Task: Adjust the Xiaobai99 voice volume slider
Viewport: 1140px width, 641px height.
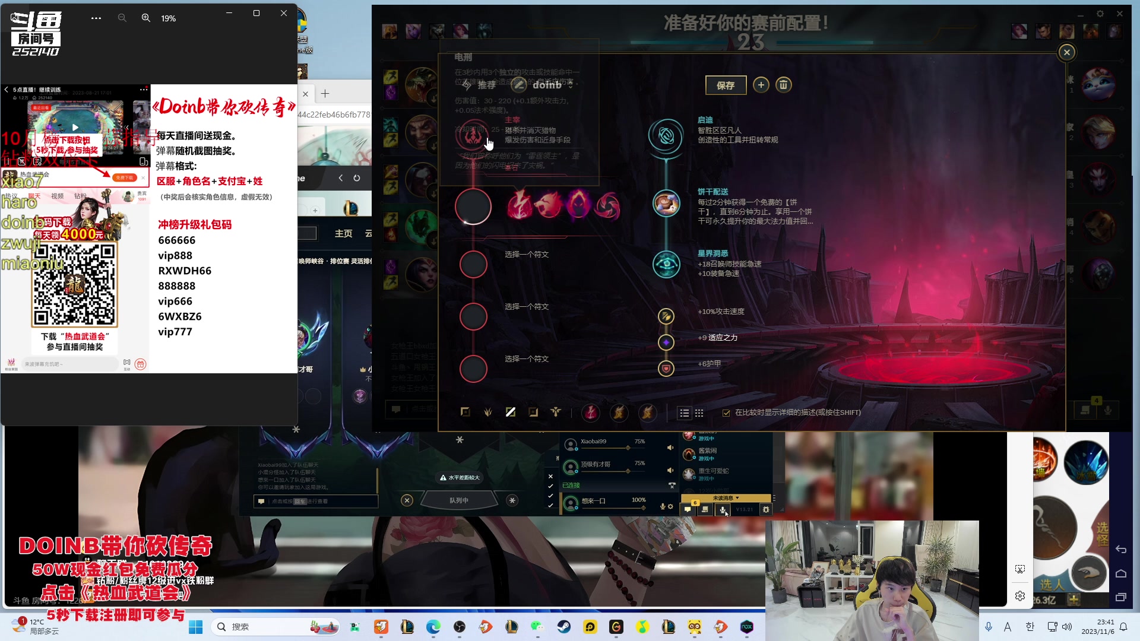Action: (613, 449)
